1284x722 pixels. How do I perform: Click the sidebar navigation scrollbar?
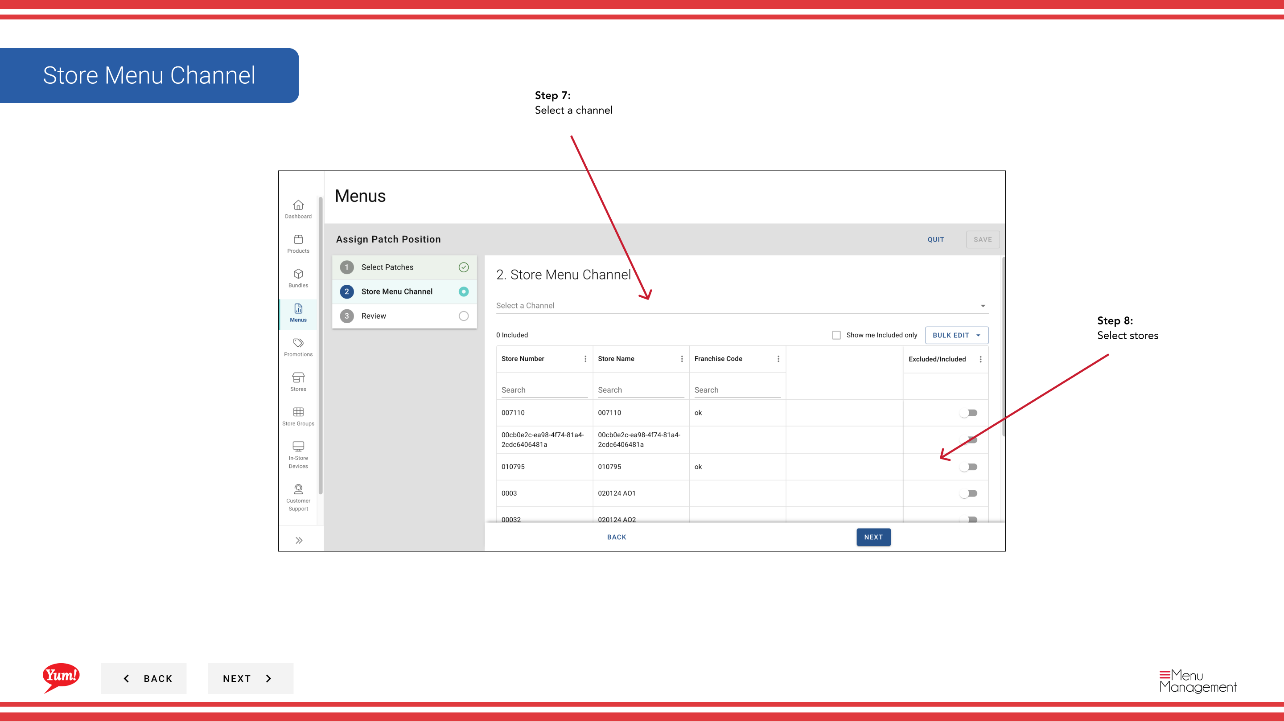pyautogui.click(x=321, y=345)
